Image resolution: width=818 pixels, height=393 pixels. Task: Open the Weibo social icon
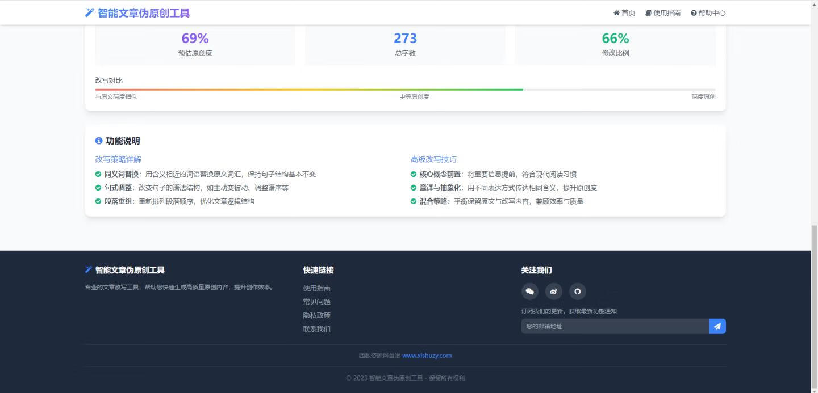[553, 291]
